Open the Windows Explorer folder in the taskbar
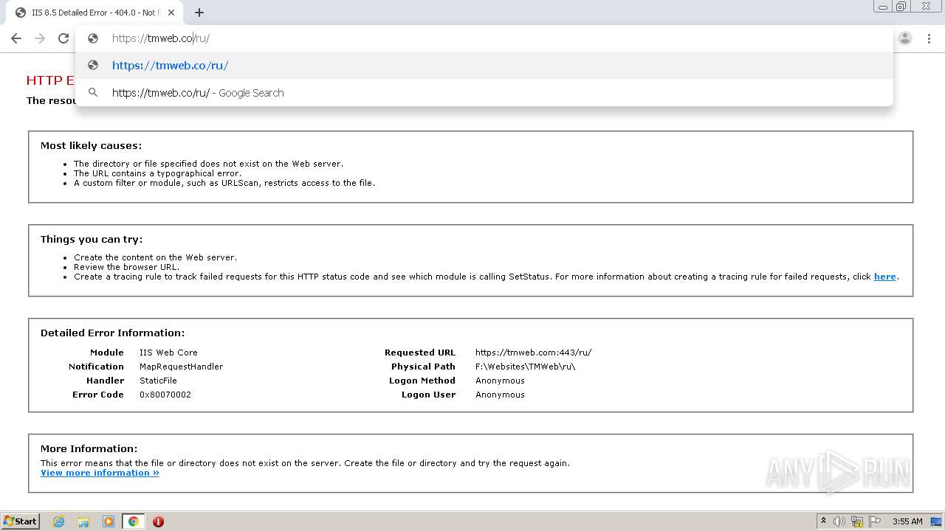 83,521
